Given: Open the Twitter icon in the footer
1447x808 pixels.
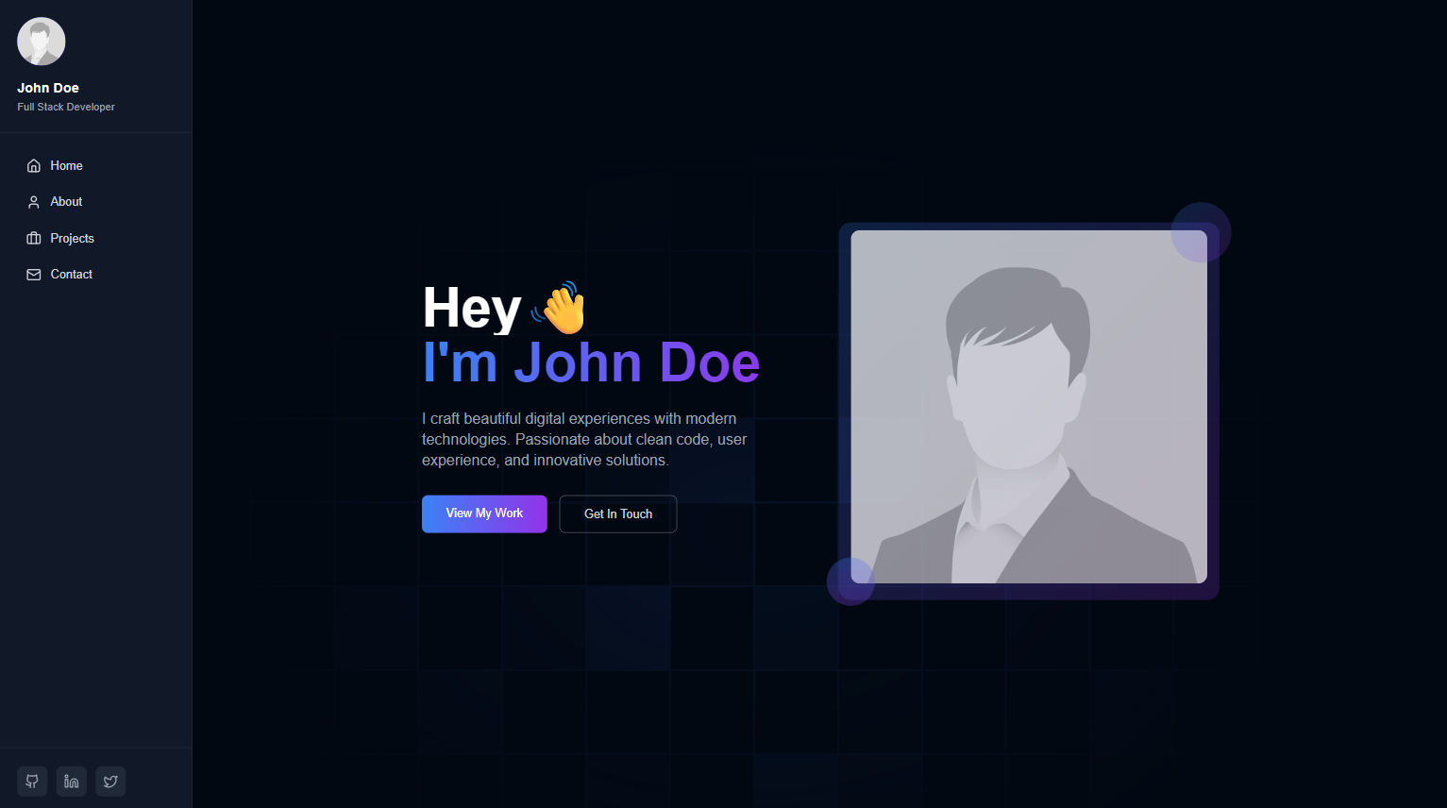Looking at the screenshot, I should tap(110, 782).
